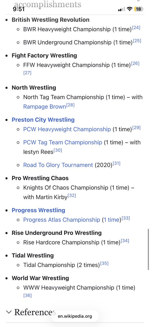
Task: Open the Preston City Wrestling link
Action: (x=43, y=120)
